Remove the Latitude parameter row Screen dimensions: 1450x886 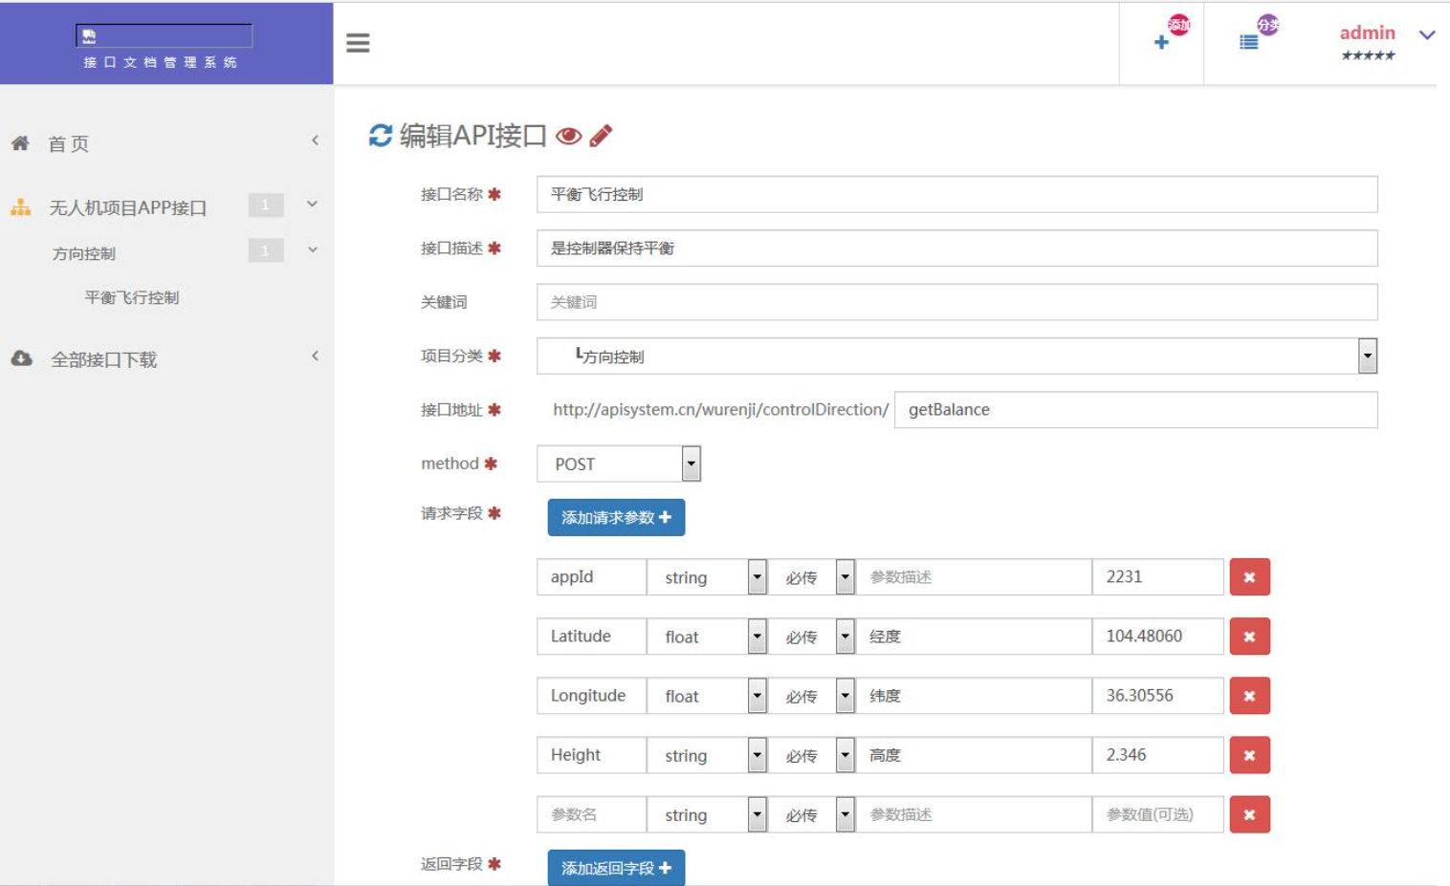1249,637
